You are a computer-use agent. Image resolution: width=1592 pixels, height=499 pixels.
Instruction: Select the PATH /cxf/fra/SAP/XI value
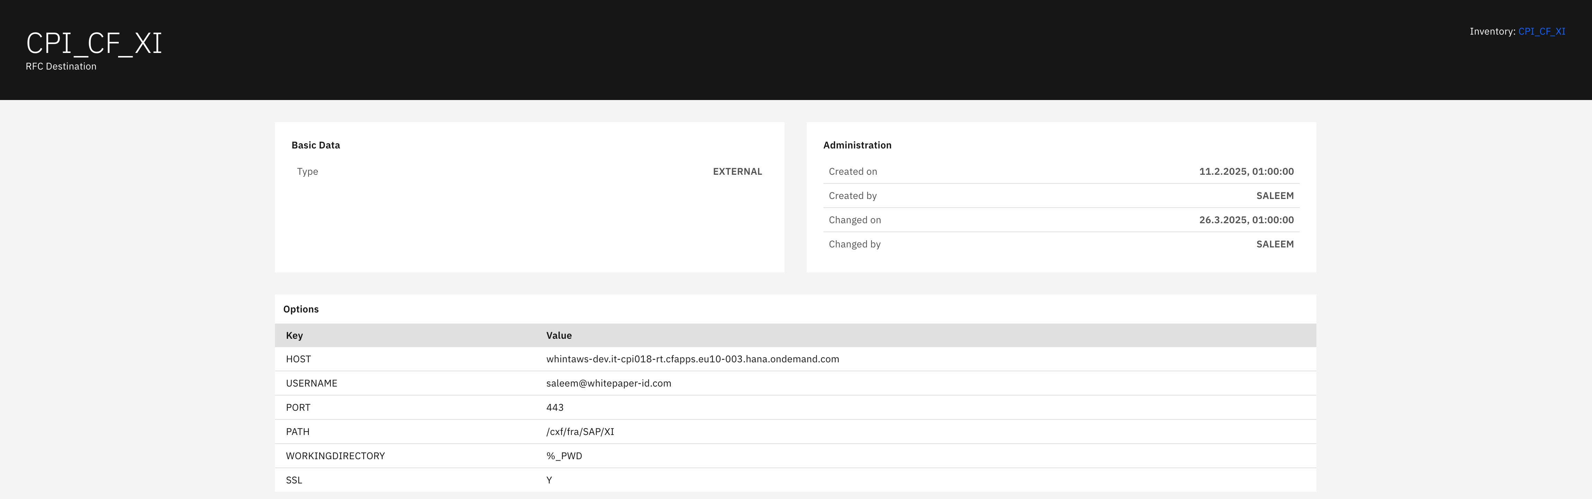tap(580, 432)
